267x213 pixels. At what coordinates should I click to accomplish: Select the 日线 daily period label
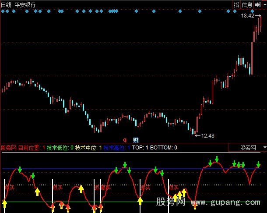(6, 5)
